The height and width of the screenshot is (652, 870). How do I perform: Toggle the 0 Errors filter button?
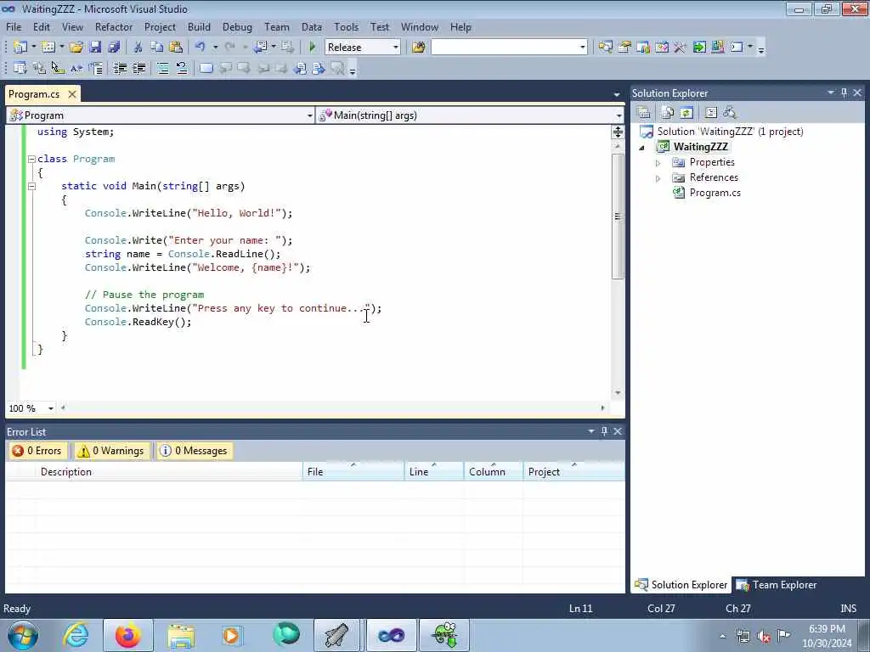pyautogui.click(x=37, y=451)
